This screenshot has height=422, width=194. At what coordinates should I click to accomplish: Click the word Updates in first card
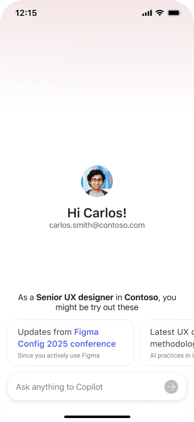point(35,332)
